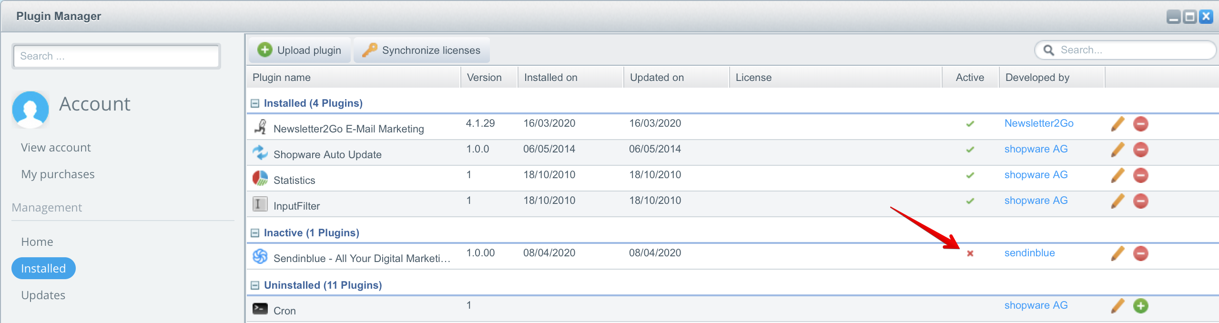Screen dimensions: 1219x323
Task: Open Updates in Management menu
Action: pos(43,295)
